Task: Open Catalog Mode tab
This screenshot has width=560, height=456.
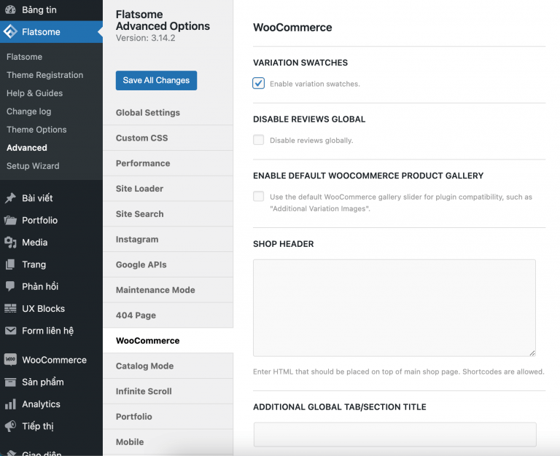Action: [168, 366]
